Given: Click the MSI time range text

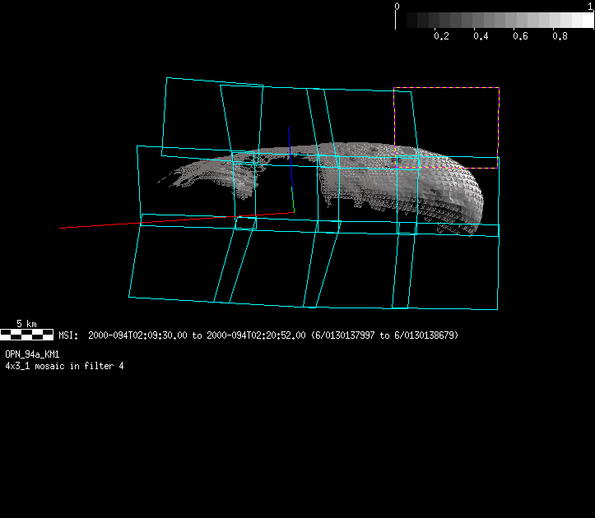Looking at the screenshot, I should pos(258,335).
